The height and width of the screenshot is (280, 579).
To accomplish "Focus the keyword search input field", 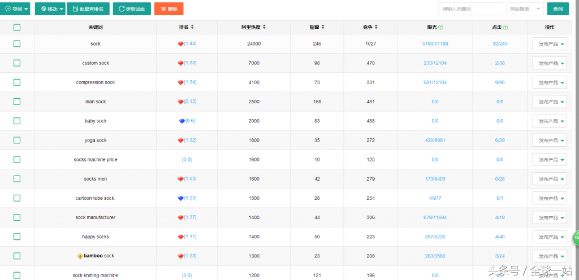I will (471, 9).
